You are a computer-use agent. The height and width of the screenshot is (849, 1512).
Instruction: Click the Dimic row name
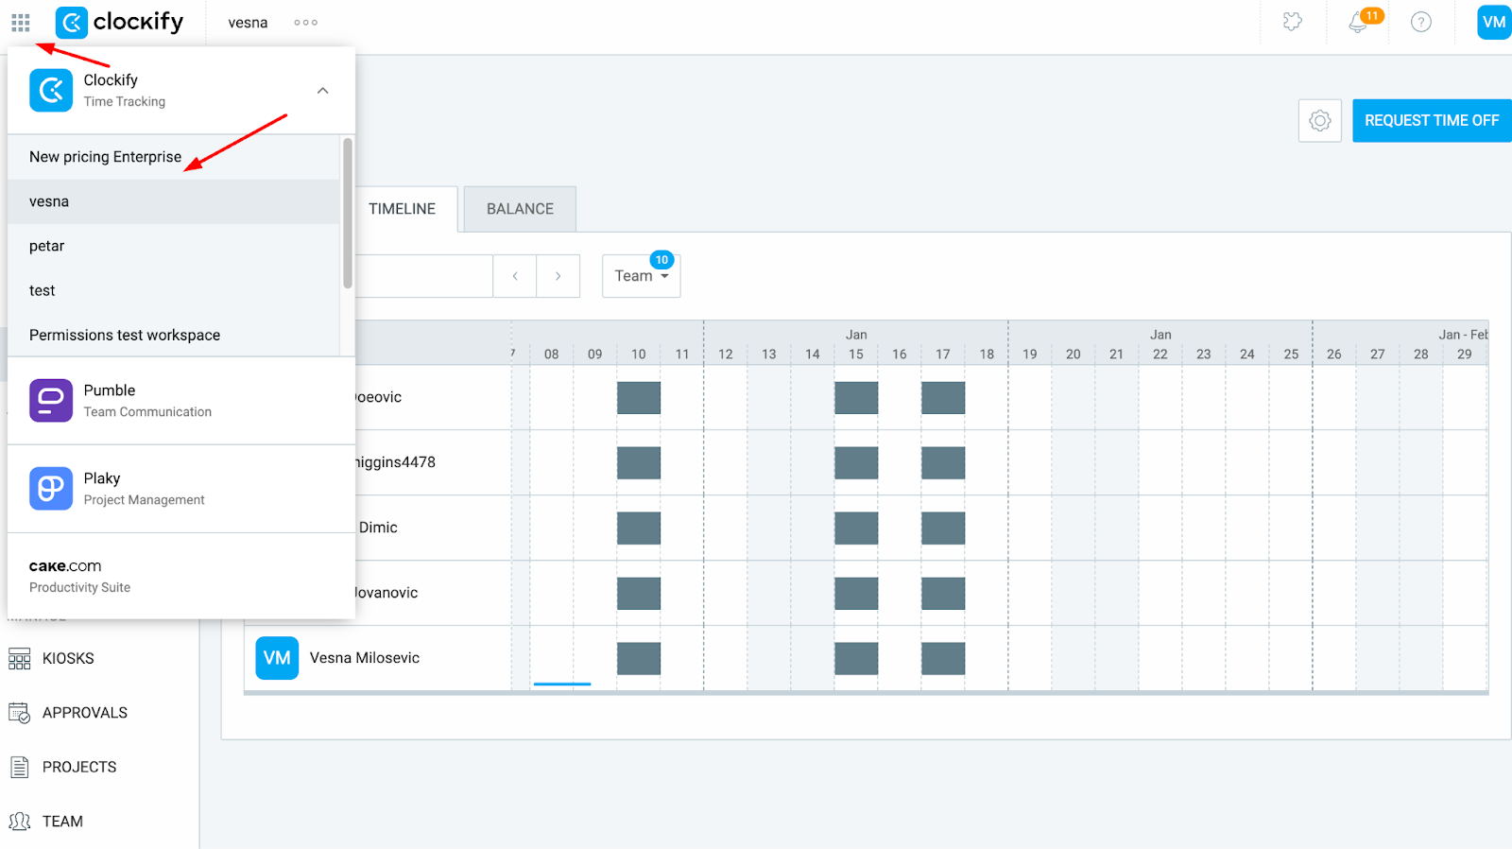coord(378,528)
